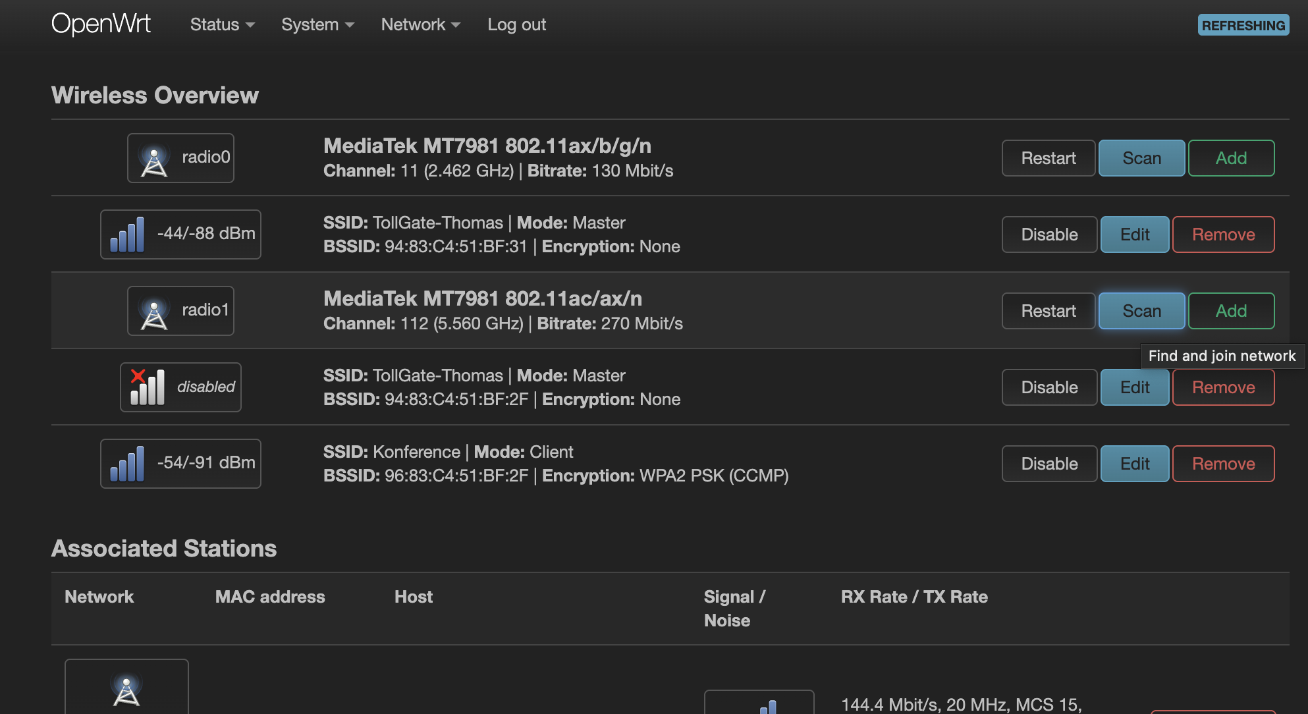Expand the System dropdown menu
The width and height of the screenshot is (1308, 714).
point(317,24)
